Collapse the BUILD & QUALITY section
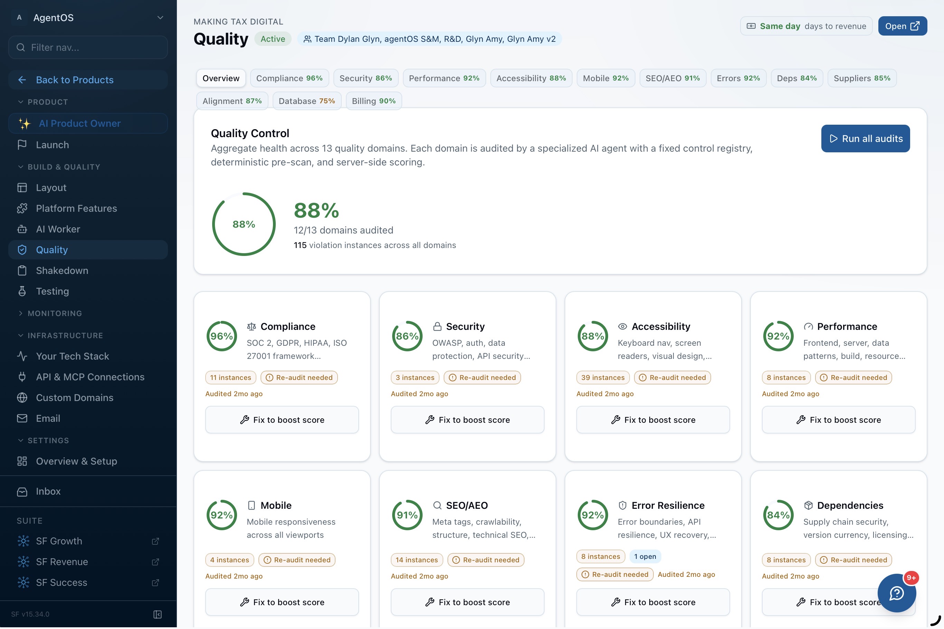The image size is (944, 629). point(59,167)
